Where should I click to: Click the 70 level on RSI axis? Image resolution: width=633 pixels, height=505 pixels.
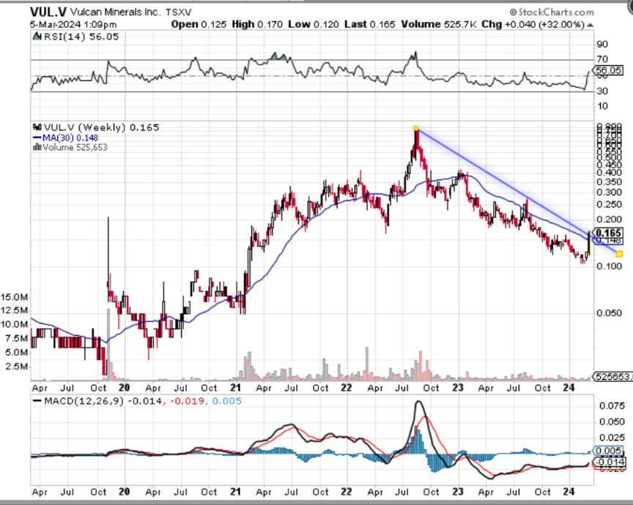point(602,60)
